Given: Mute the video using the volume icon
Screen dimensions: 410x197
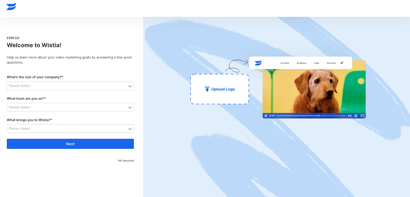Looking at the screenshot, I should (x=349, y=116).
